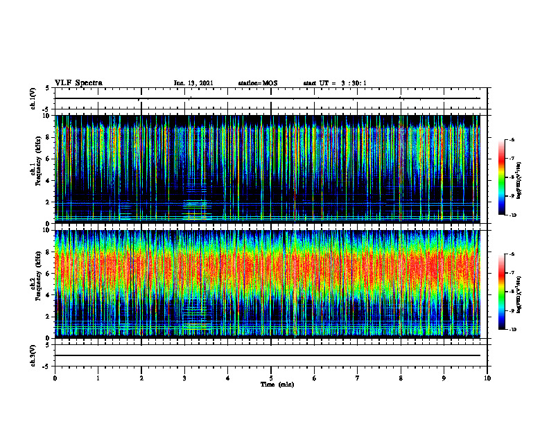The width and height of the screenshot is (549, 424).
Task: Click tick label "3" on the Time axis
Action: (184, 378)
